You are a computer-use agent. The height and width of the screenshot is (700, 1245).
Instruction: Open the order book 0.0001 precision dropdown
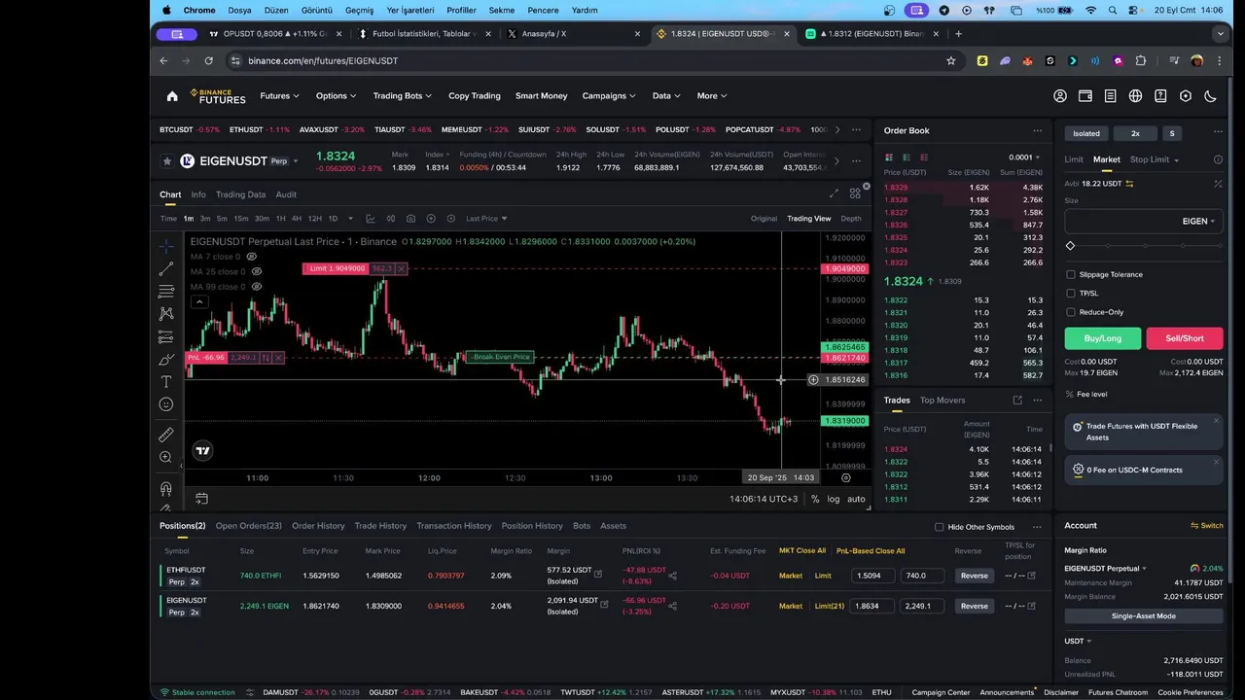[x=1024, y=157]
